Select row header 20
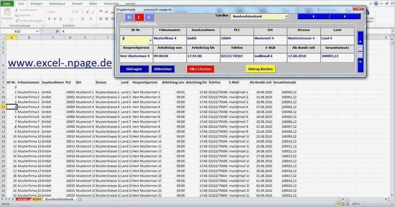This screenshot has width=395, height=207. tap(3, 147)
